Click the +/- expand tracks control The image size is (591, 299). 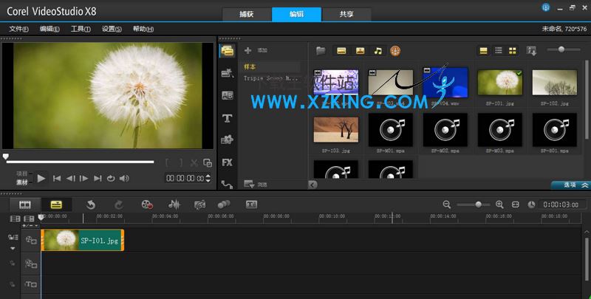click(x=30, y=226)
